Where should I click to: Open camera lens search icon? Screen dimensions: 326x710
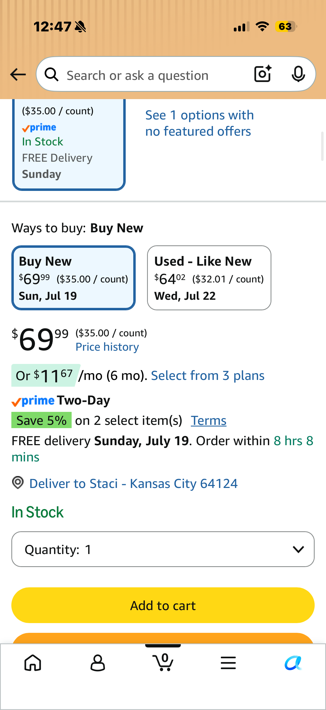[263, 74]
